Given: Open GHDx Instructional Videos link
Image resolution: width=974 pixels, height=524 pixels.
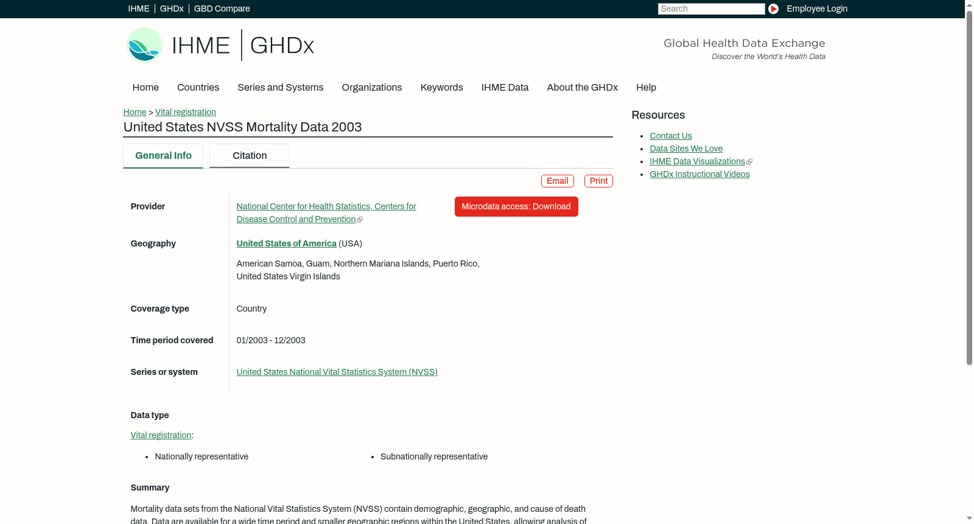Looking at the screenshot, I should (x=700, y=174).
